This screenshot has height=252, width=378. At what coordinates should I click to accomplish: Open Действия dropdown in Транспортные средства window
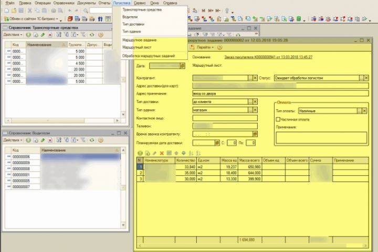[13, 35]
